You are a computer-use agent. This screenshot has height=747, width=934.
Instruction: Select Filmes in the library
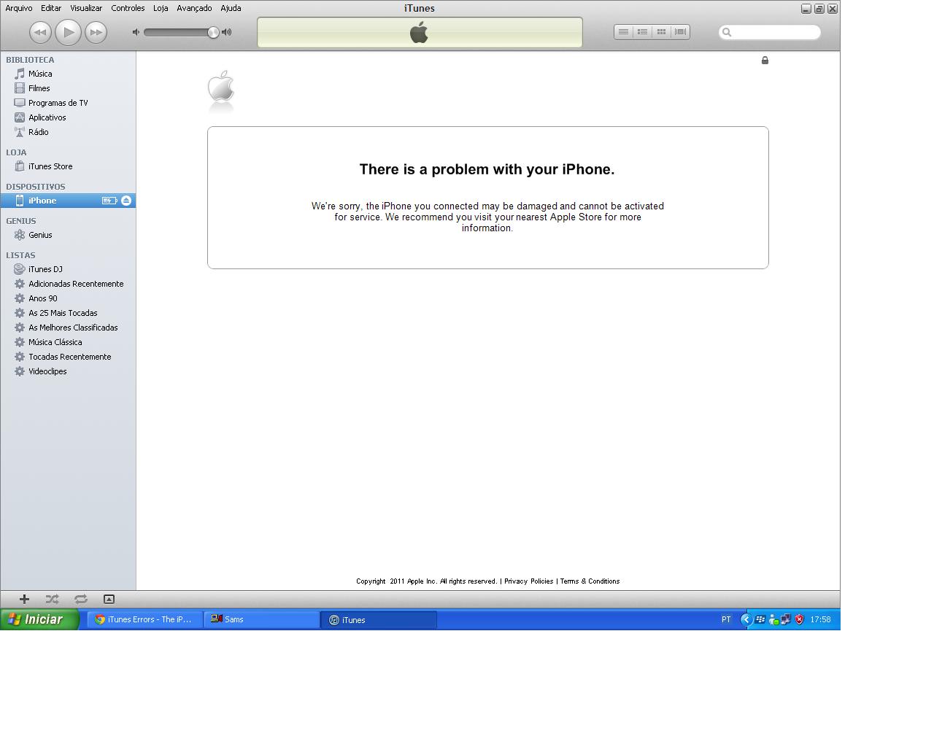pos(68,88)
